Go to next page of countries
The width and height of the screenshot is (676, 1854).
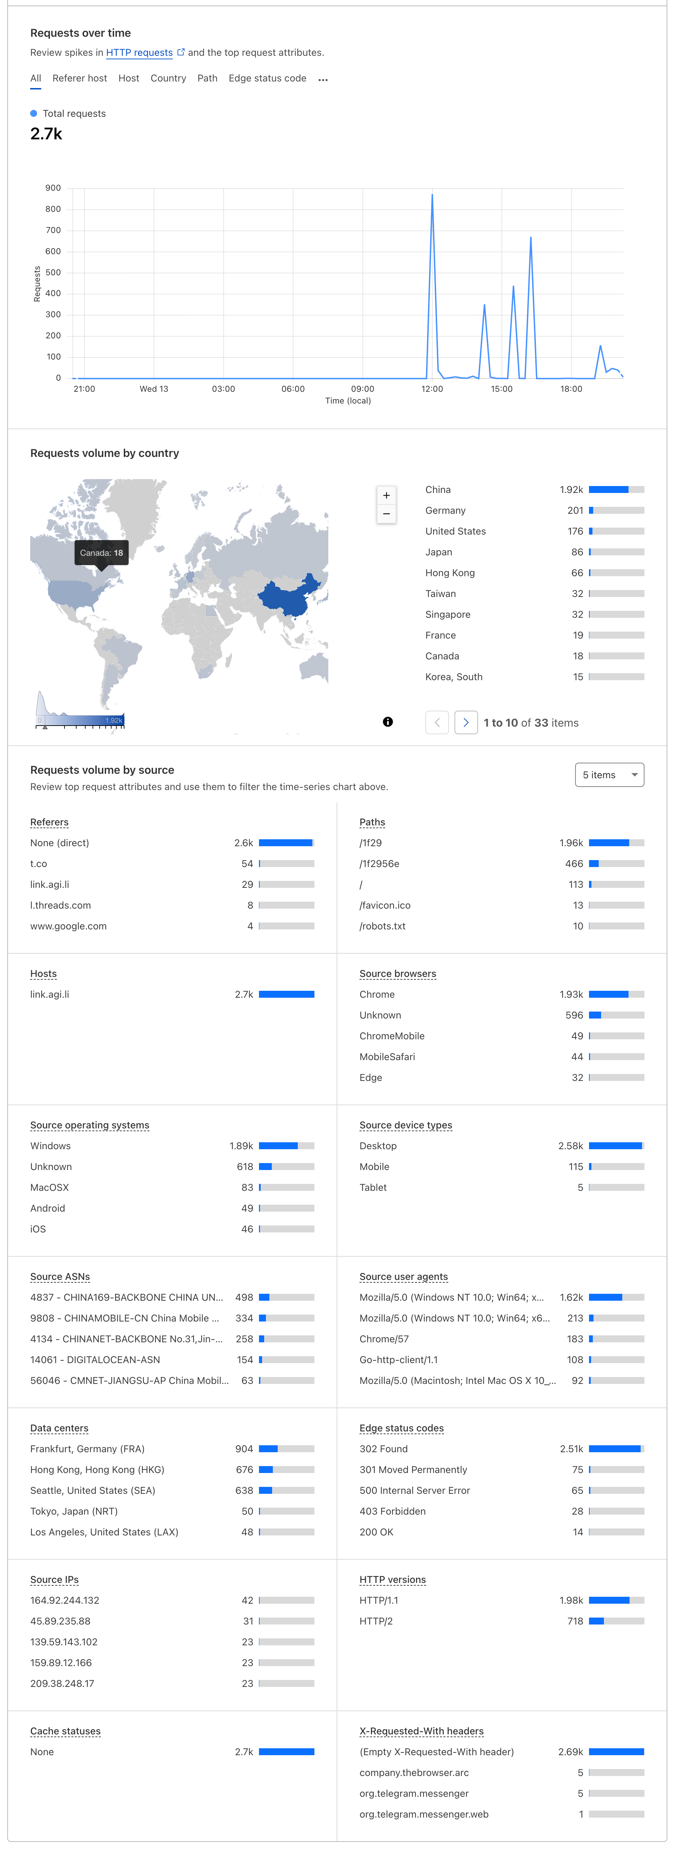[466, 722]
